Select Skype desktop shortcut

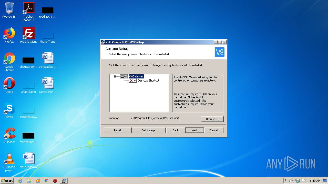pyautogui.click(x=9, y=110)
